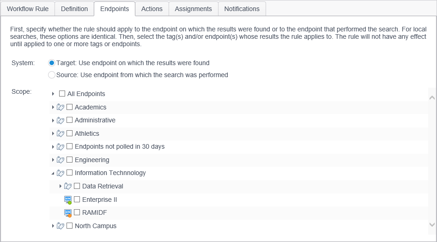Enable the North Campus checkbox
The width and height of the screenshot is (437, 242).
69,226
